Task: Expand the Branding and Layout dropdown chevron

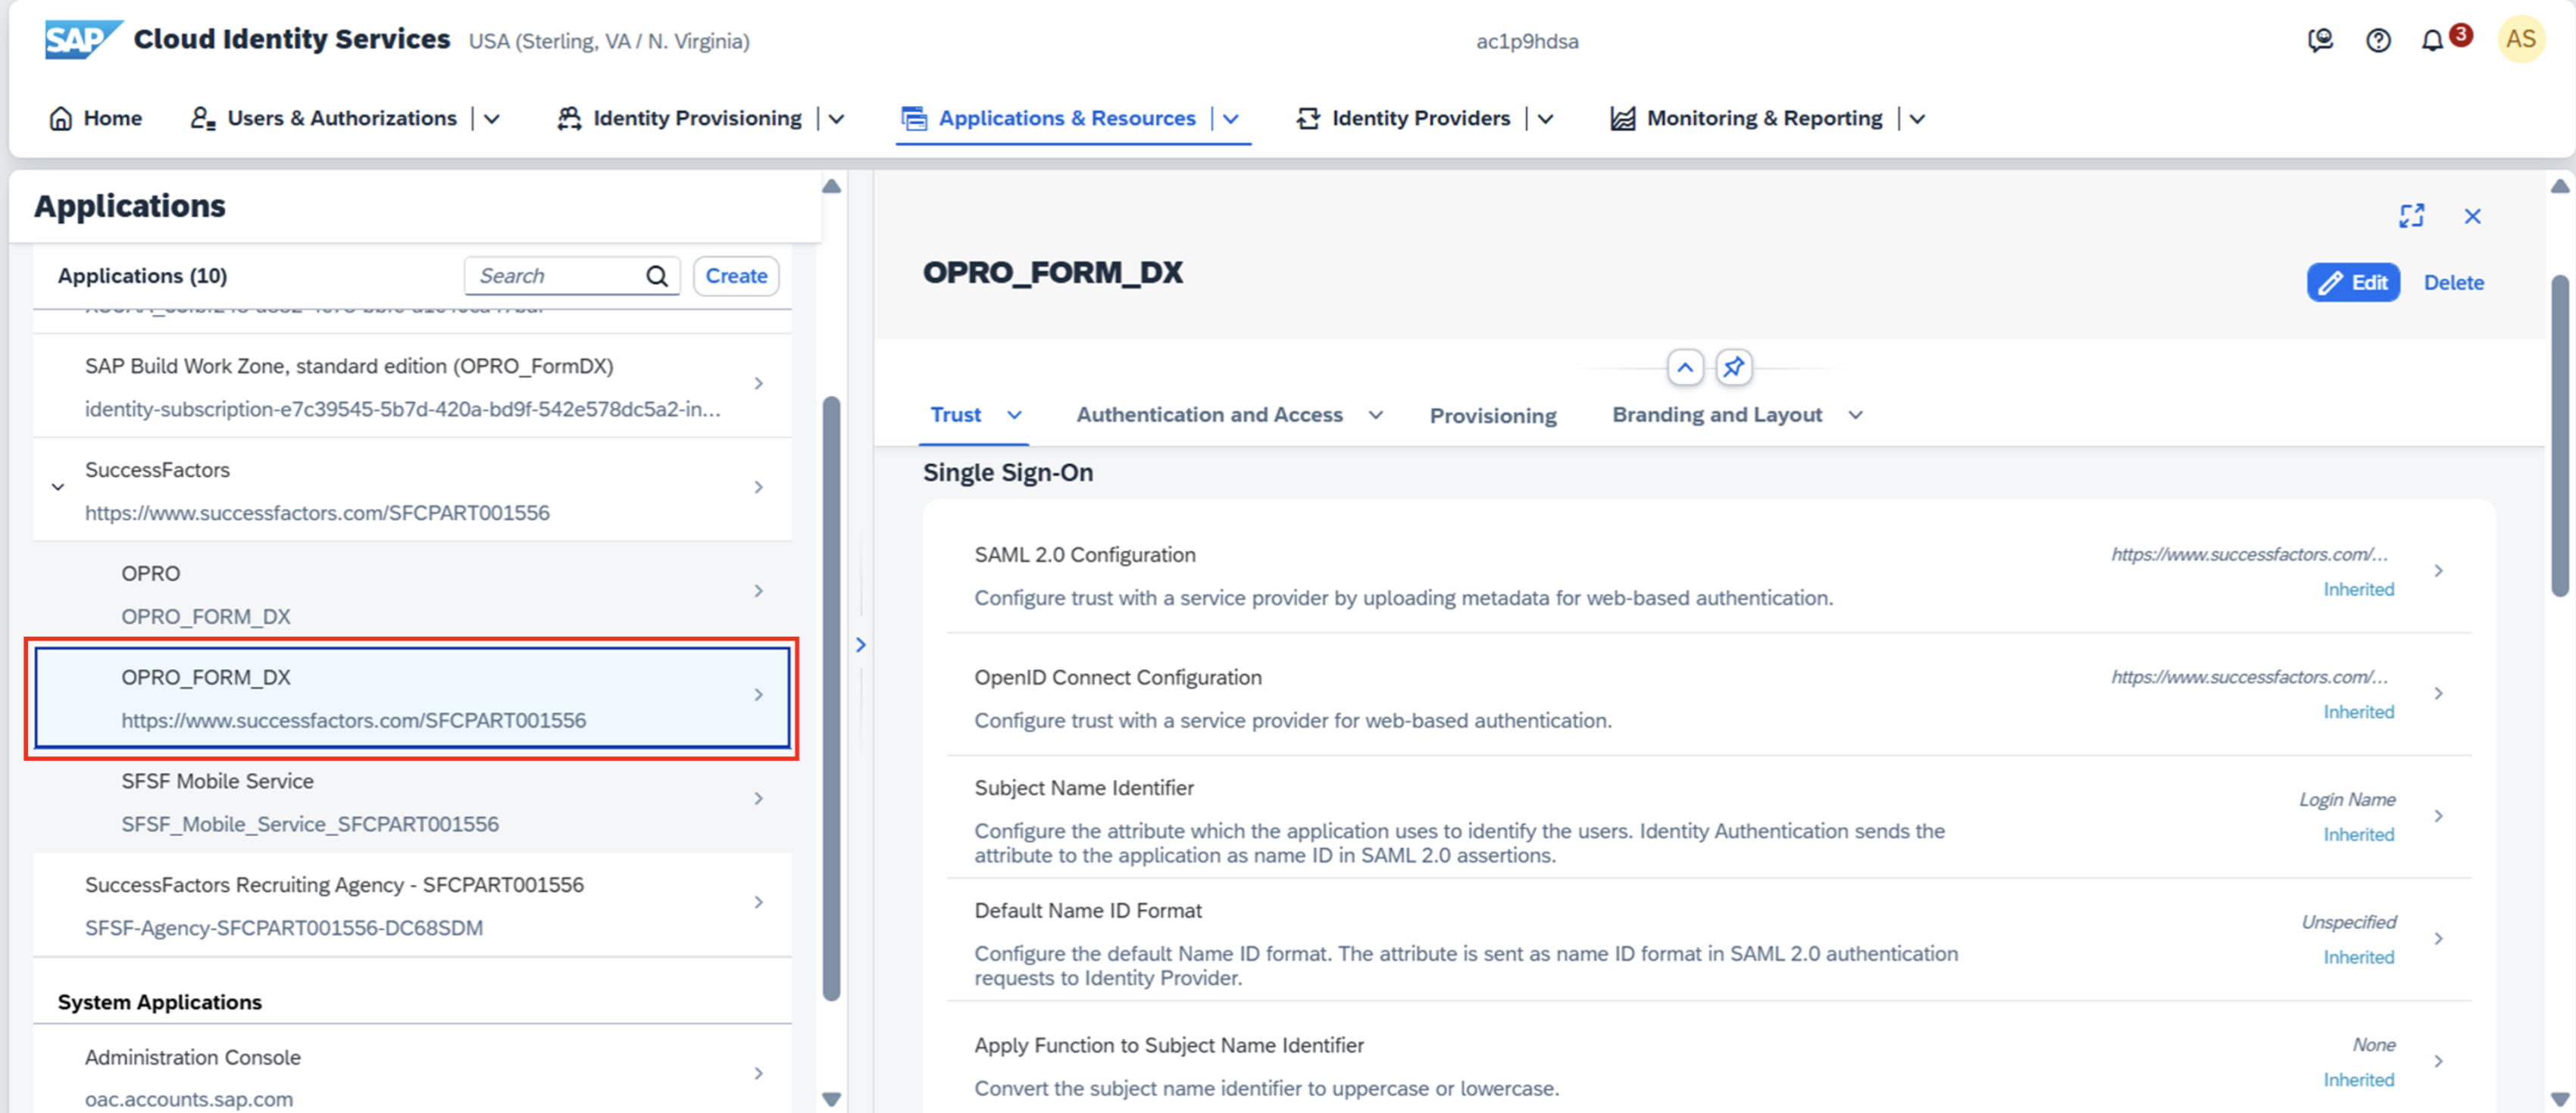Action: (1855, 416)
